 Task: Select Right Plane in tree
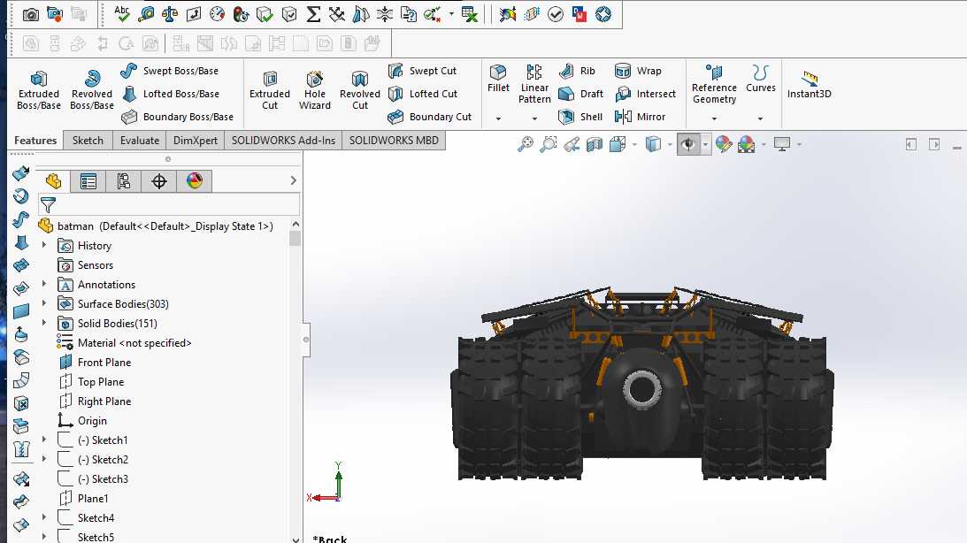[x=95, y=402]
